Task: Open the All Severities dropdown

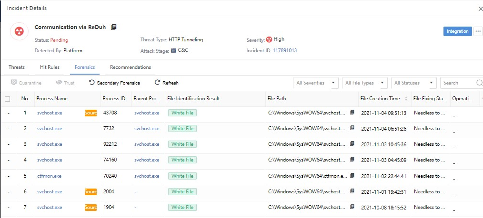Action: tap(315, 83)
